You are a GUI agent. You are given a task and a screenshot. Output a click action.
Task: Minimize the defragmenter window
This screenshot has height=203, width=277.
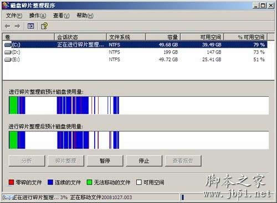(x=255, y=6)
